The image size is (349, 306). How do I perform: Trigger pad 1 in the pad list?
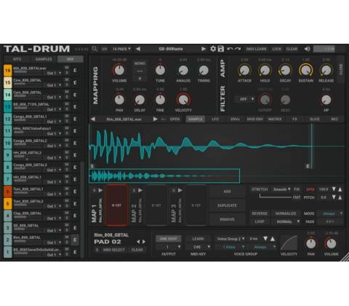pos(8,252)
